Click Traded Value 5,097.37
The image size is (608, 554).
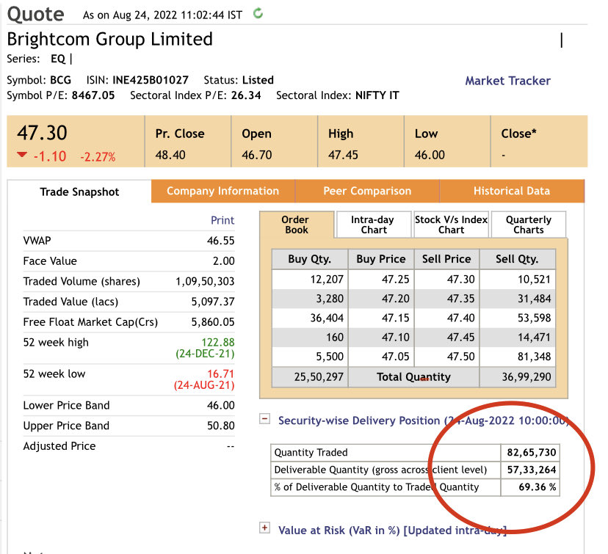pyautogui.click(x=212, y=302)
